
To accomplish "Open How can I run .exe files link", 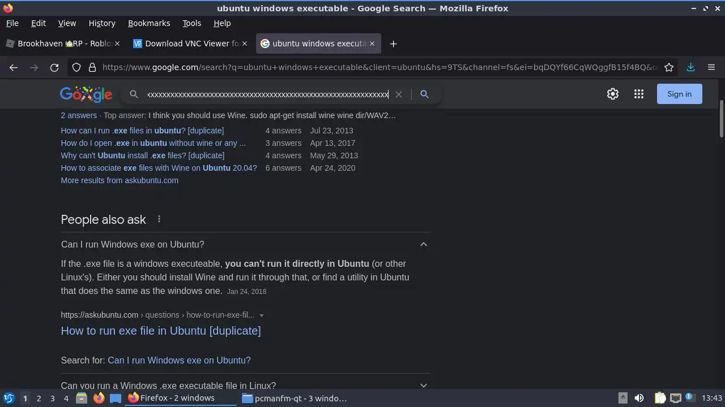I will [x=142, y=131].
